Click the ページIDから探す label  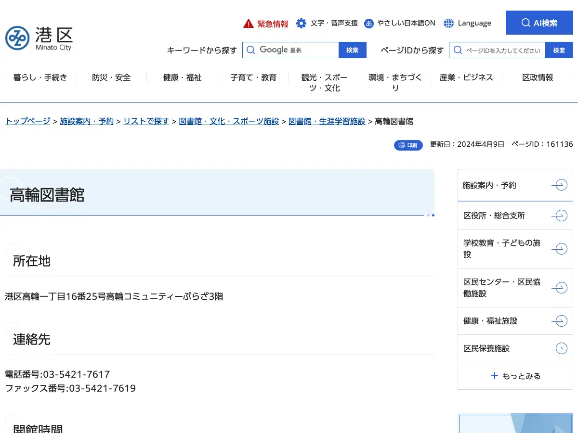[x=412, y=50]
